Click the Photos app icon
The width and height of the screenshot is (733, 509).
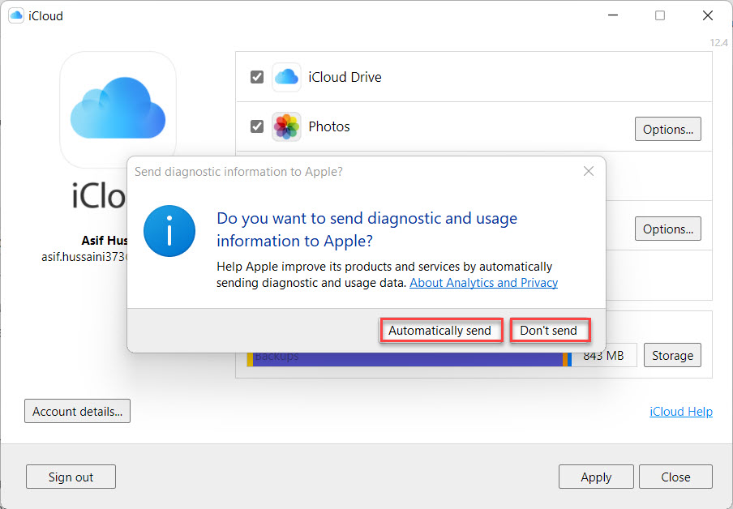pos(286,127)
